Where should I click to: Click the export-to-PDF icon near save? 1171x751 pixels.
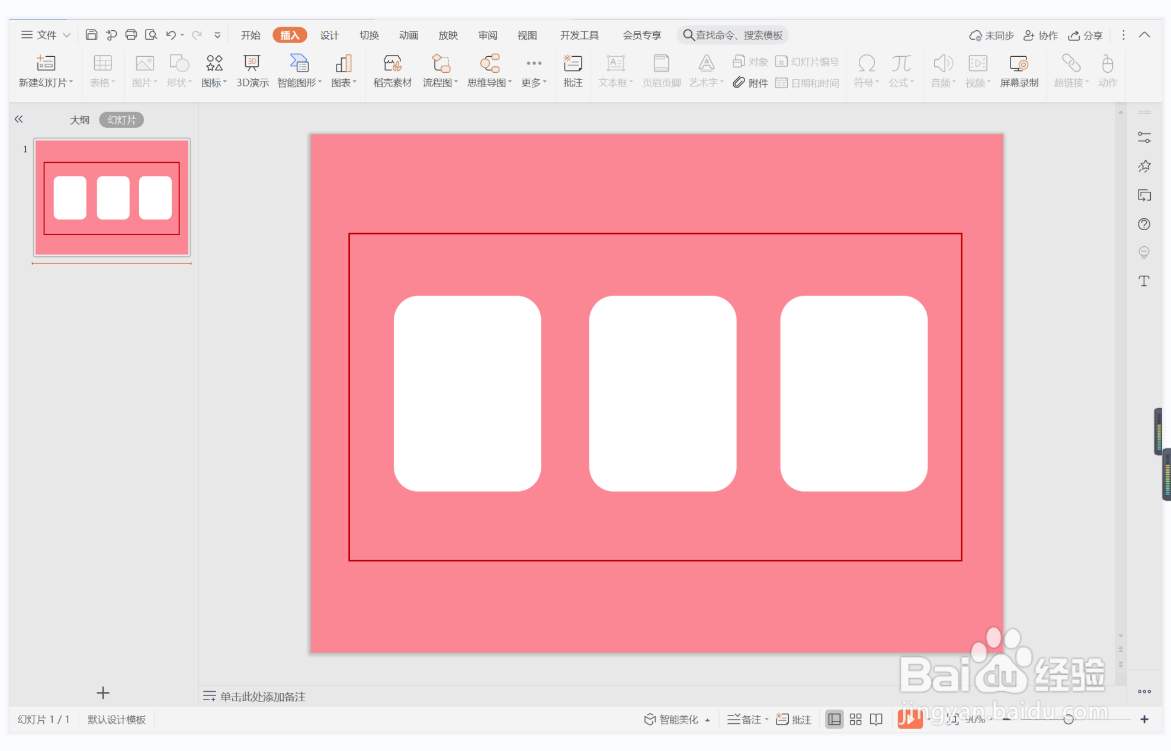111,35
